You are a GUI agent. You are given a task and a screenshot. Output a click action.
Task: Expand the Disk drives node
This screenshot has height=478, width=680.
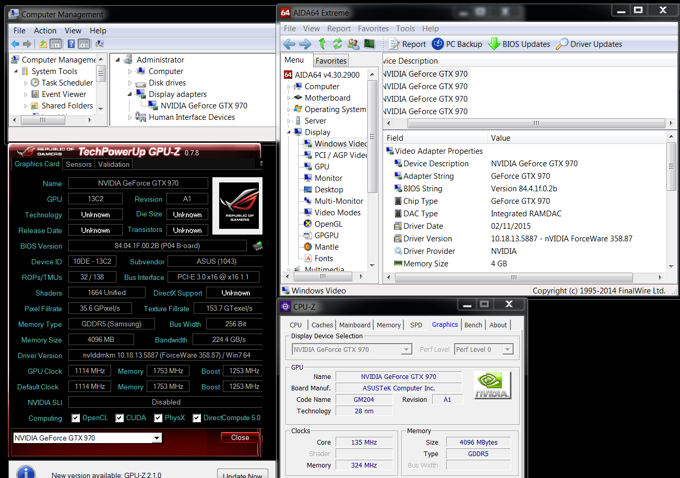click(130, 83)
